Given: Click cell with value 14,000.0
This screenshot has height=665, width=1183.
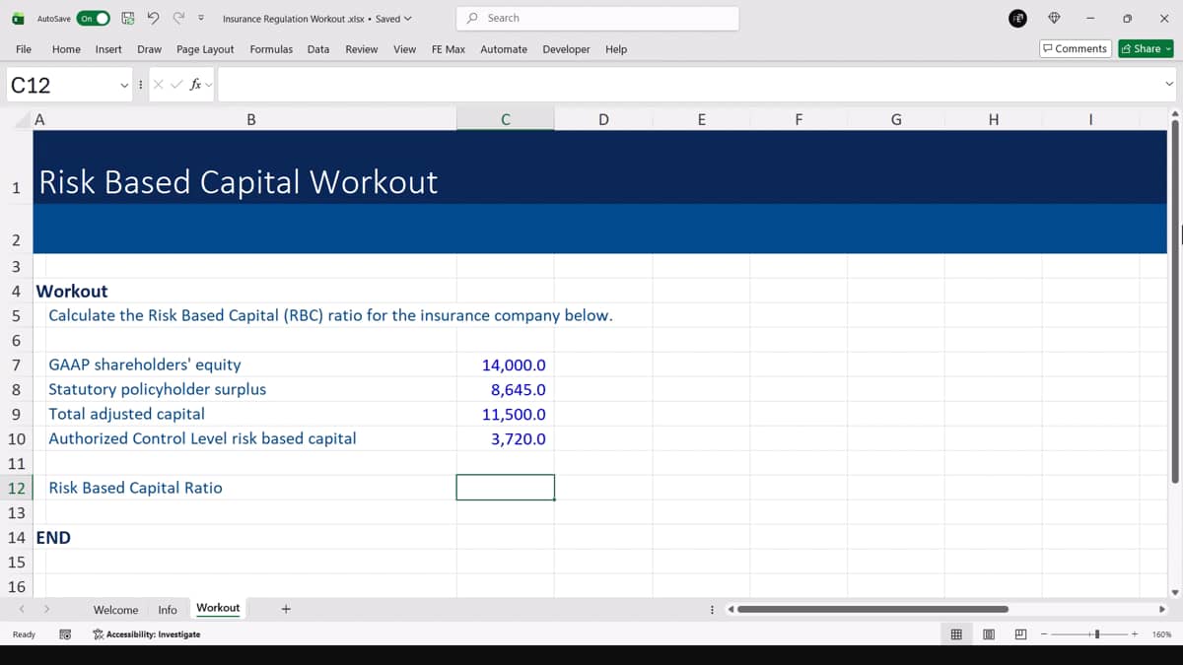Looking at the screenshot, I should [505, 365].
